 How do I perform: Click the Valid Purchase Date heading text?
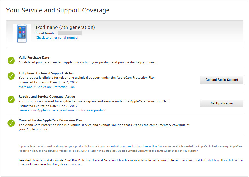(x=34, y=58)
